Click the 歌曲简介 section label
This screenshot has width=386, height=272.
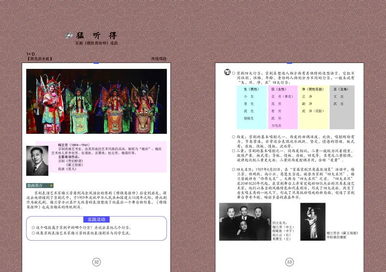(40, 185)
